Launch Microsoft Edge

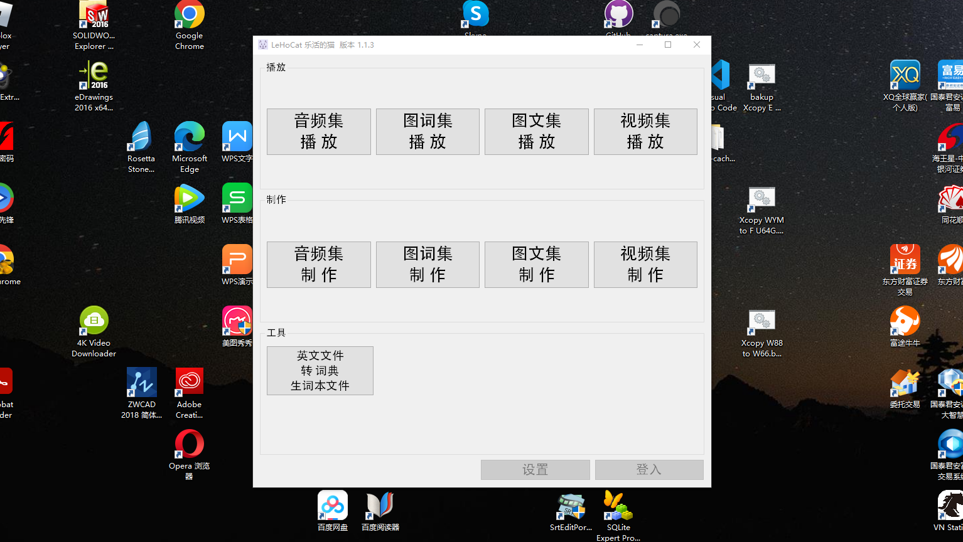coord(189,137)
